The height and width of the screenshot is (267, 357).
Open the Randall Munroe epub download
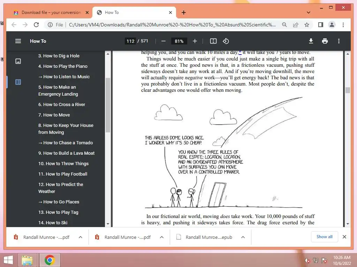pyautogui.click(x=204, y=237)
